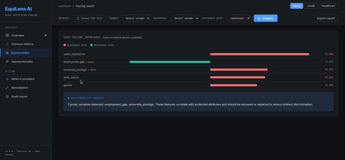
Task: Open the Remediation page
Action: pyautogui.click(x=26, y=88)
